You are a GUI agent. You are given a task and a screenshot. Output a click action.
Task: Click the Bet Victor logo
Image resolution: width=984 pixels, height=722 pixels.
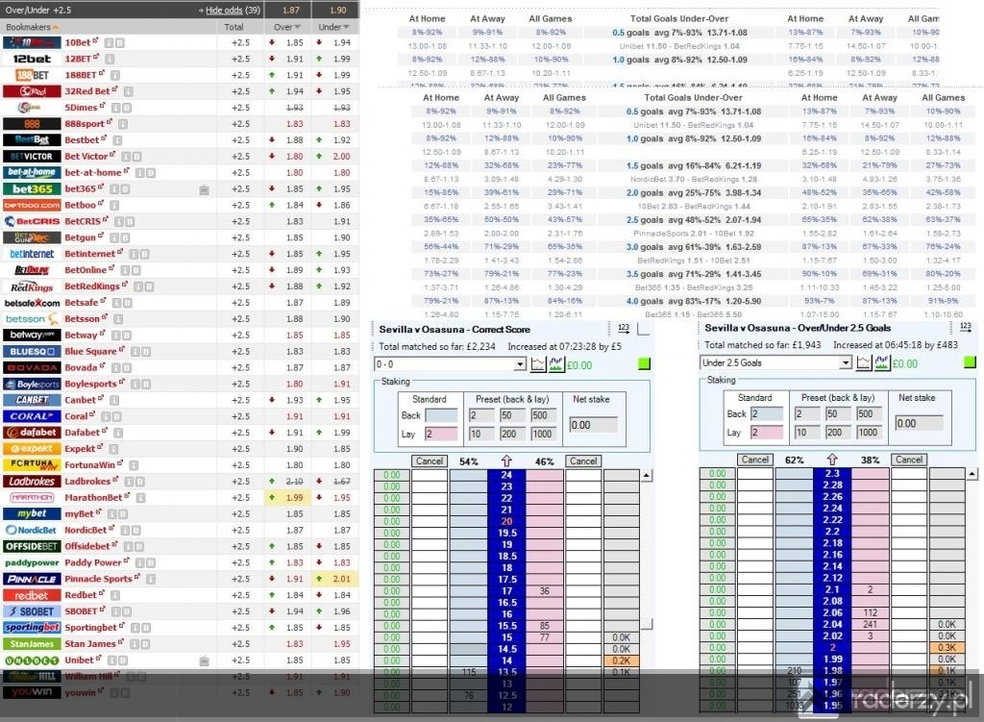[32, 157]
